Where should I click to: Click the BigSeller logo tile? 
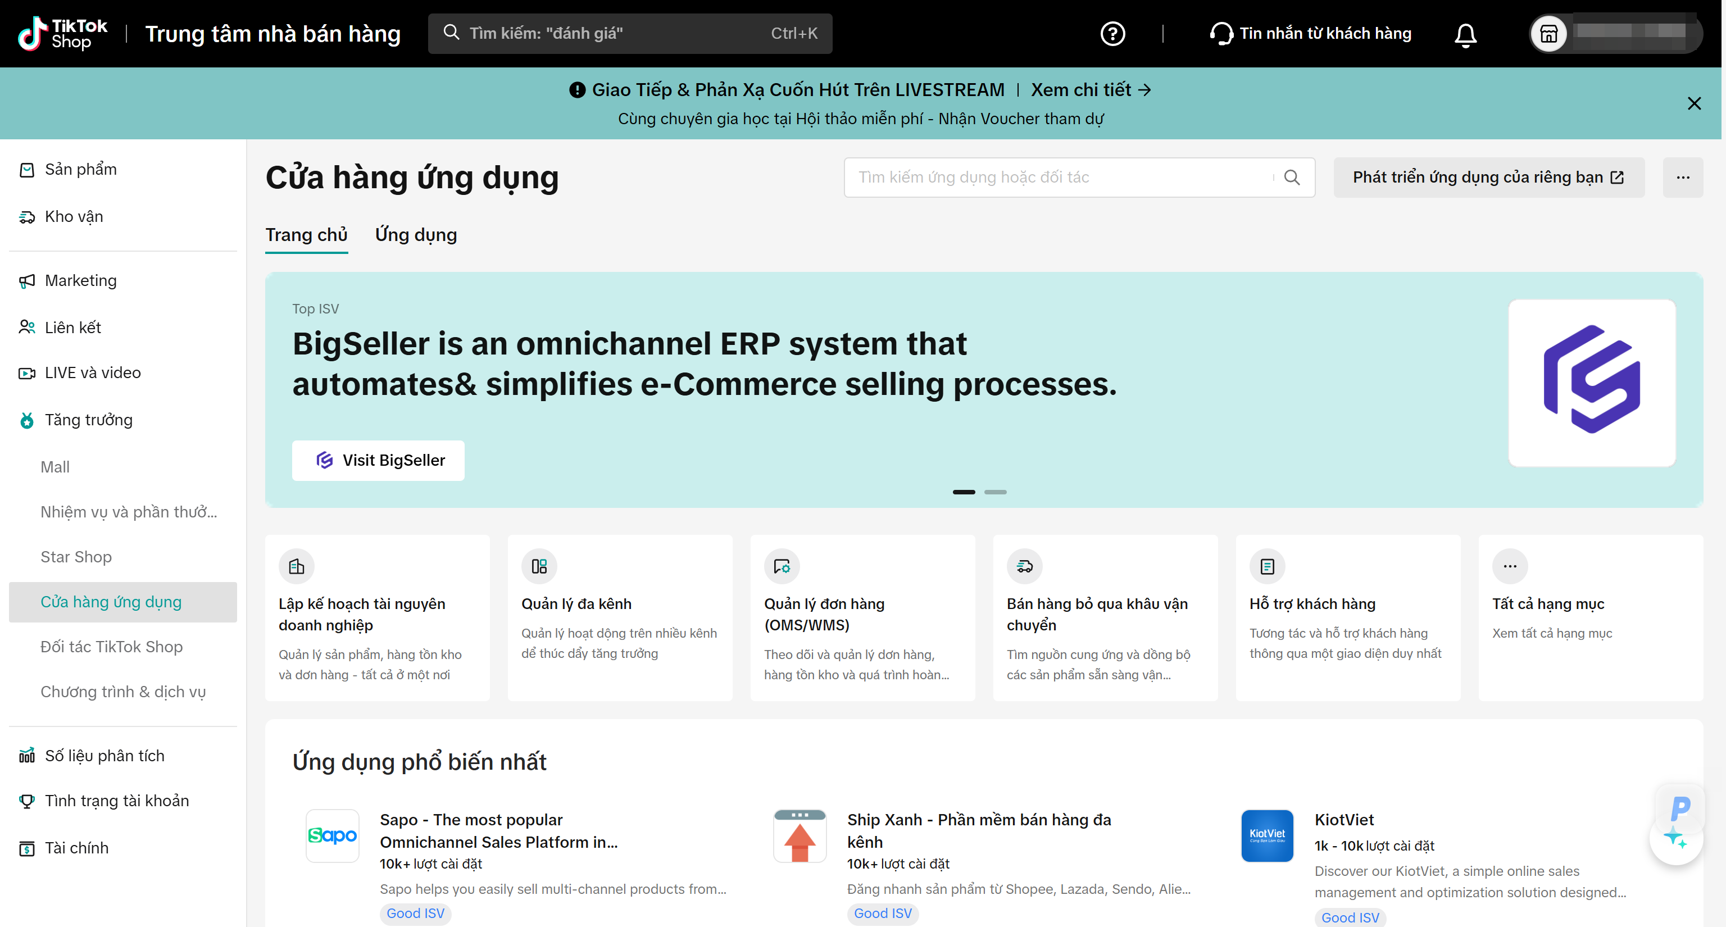(1591, 383)
